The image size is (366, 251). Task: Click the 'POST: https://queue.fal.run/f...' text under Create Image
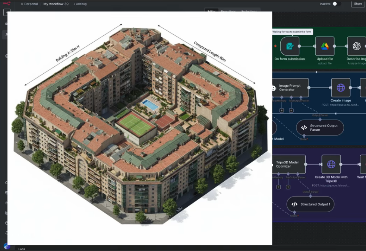point(340,105)
